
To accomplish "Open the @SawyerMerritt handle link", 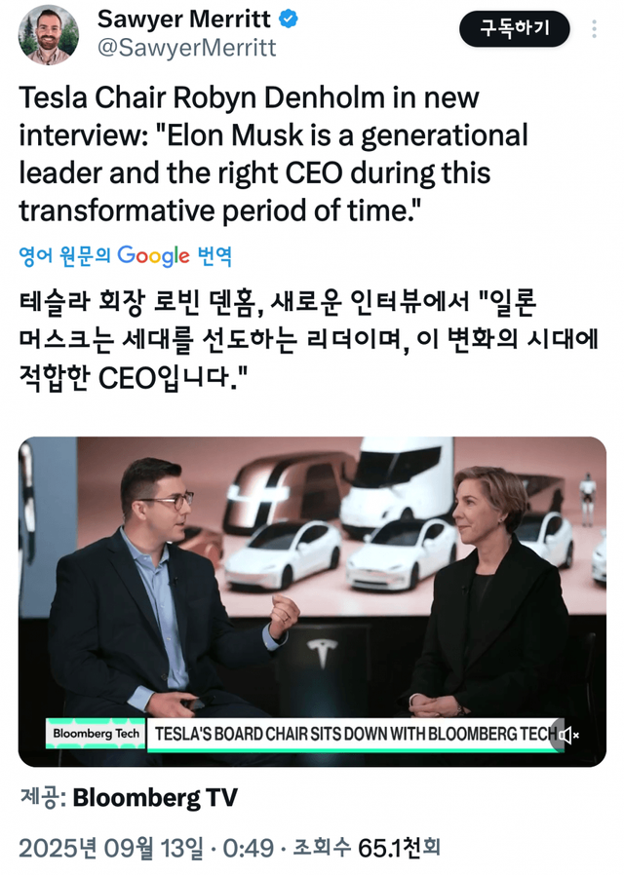I will coord(186,47).
